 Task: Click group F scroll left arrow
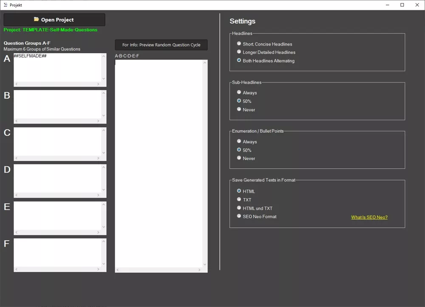[x=17, y=269]
